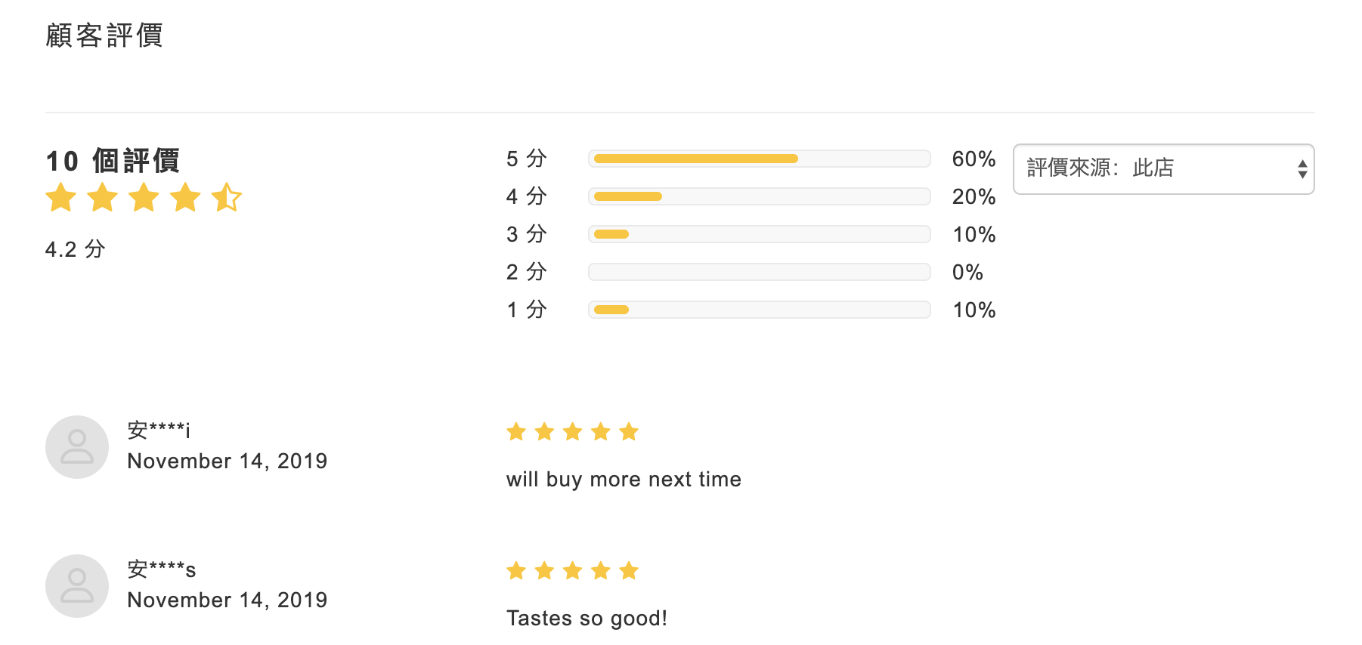The image size is (1362, 645).
Task: Click the dropdown arrows on 評價來源 selector
Action: point(1302,169)
